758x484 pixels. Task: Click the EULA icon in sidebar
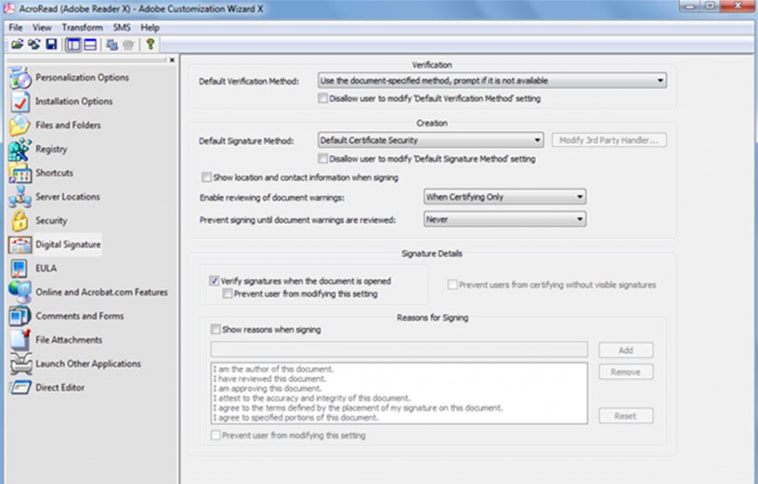20,269
